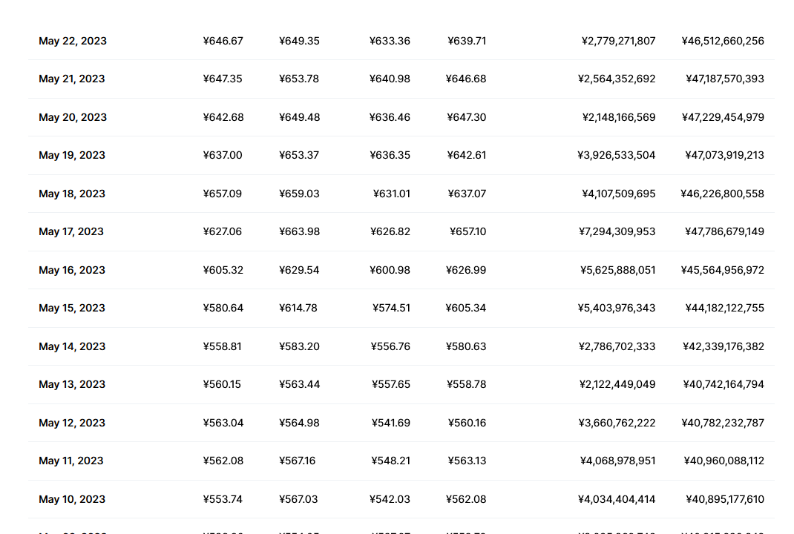The width and height of the screenshot is (794, 534).
Task: Click the ¥657.09 price for May 18
Action: pos(223,194)
